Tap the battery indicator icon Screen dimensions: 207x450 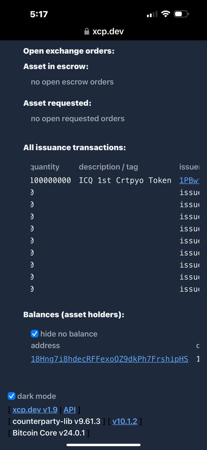[181, 14]
